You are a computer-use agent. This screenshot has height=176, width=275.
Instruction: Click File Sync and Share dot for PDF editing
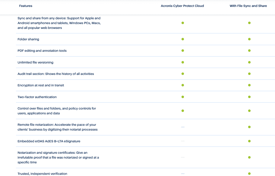tap(249, 51)
